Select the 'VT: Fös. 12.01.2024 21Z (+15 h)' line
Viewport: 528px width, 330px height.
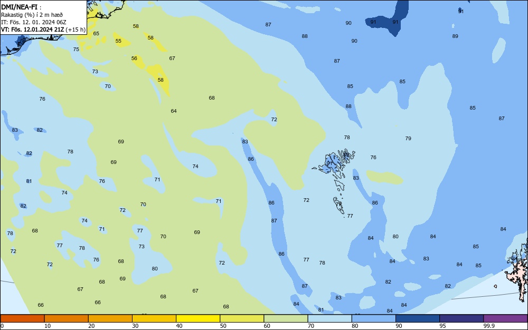tap(43, 30)
